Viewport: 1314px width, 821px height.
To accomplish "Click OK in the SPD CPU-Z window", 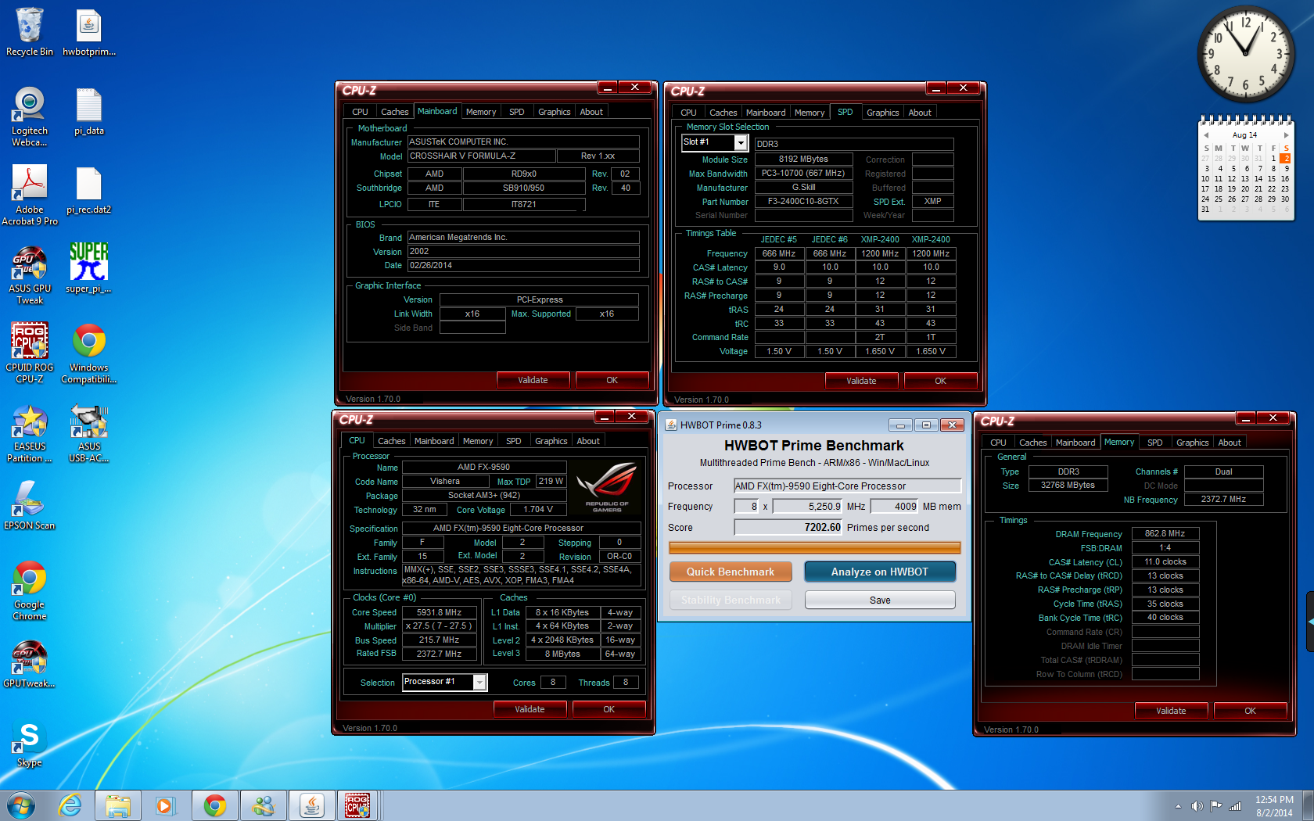I will click(940, 381).
